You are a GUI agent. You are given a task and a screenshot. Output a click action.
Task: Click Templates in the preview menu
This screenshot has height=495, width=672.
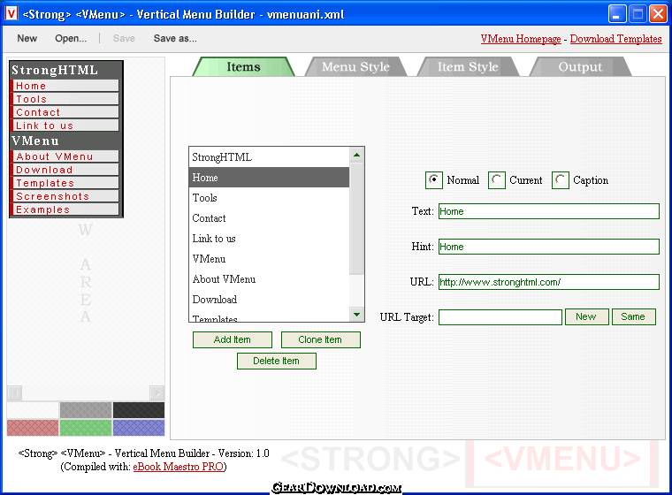(x=65, y=183)
